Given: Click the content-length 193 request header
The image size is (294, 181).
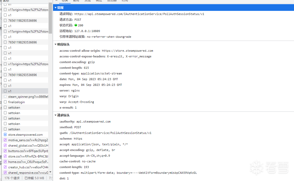Looking at the screenshot, I should pyautogui.click(x=74, y=167).
